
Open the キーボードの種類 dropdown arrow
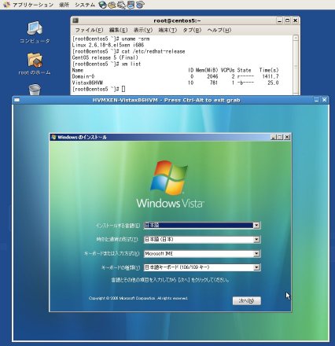256,267
